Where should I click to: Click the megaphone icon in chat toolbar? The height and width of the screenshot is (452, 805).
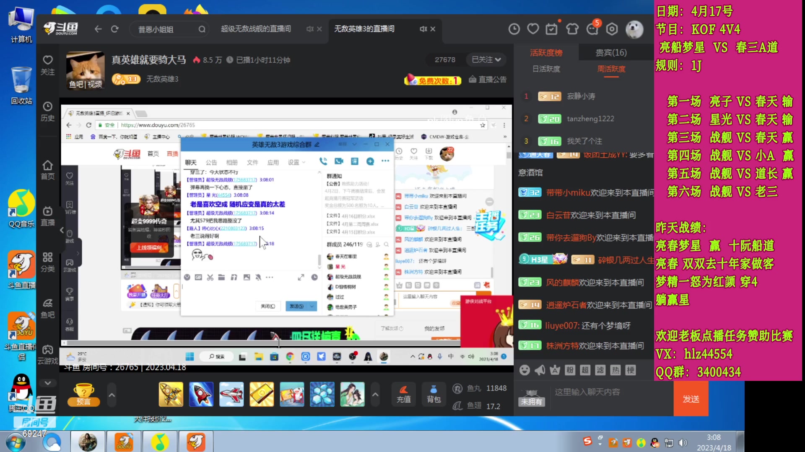[540, 370]
